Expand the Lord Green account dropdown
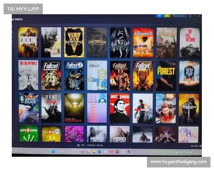This screenshot has height=171, width=214. 181,16
